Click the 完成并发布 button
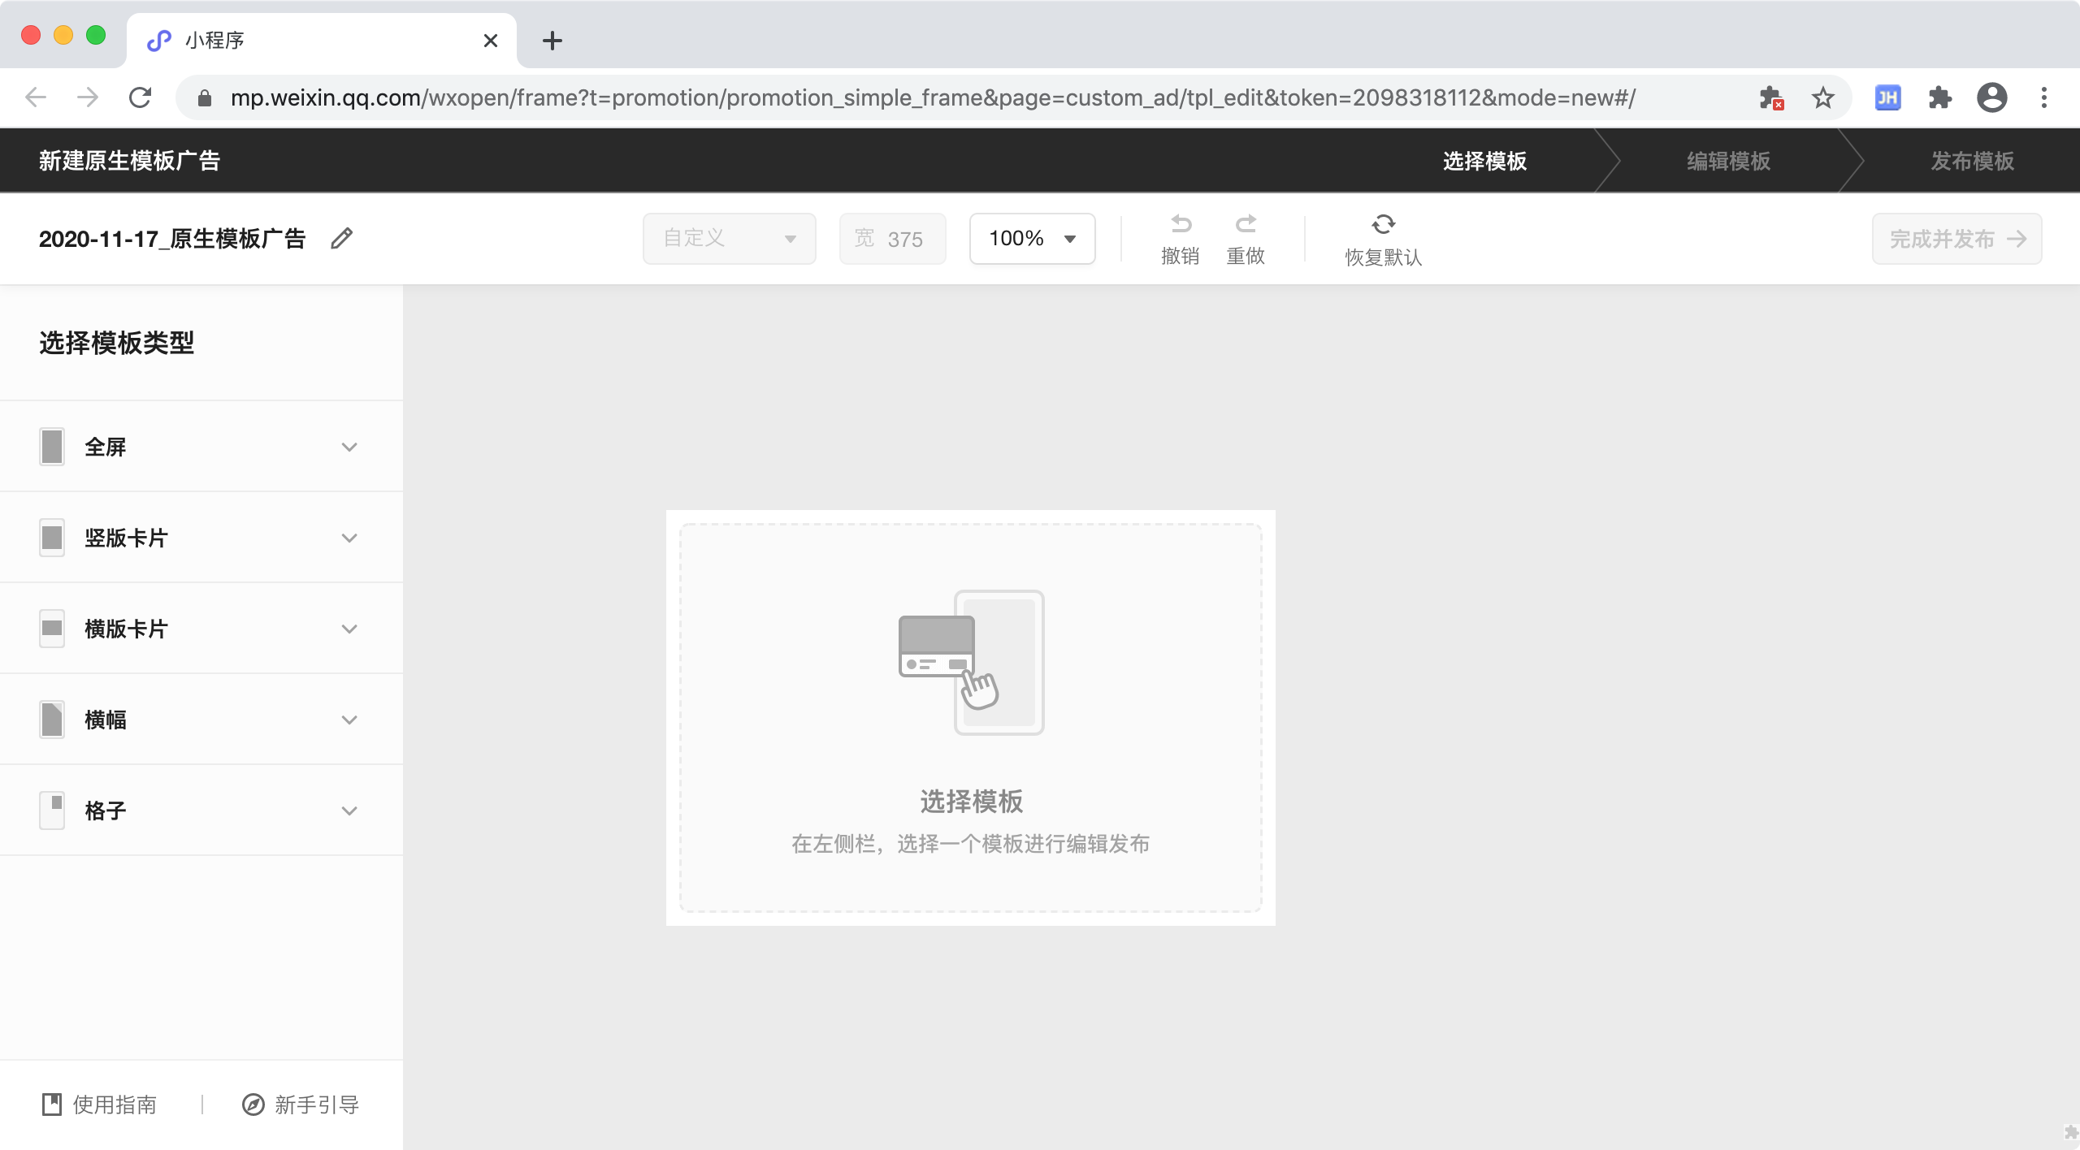Image resolution: width=2080 pixels, height=1150 pixels. pos(1956,239)
